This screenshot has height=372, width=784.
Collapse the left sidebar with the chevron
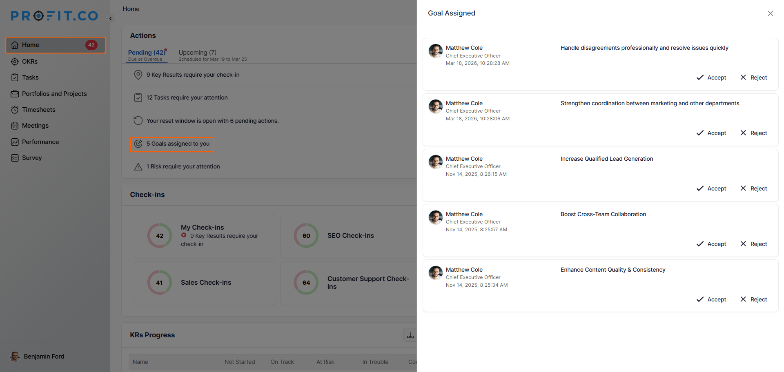pos(111,18)
